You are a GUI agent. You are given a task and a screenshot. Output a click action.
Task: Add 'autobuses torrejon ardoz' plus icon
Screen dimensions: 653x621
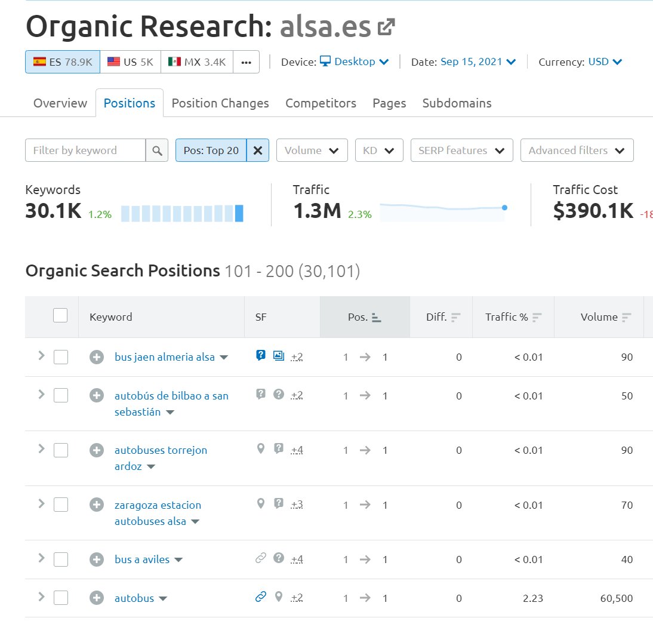coord(97,450)
